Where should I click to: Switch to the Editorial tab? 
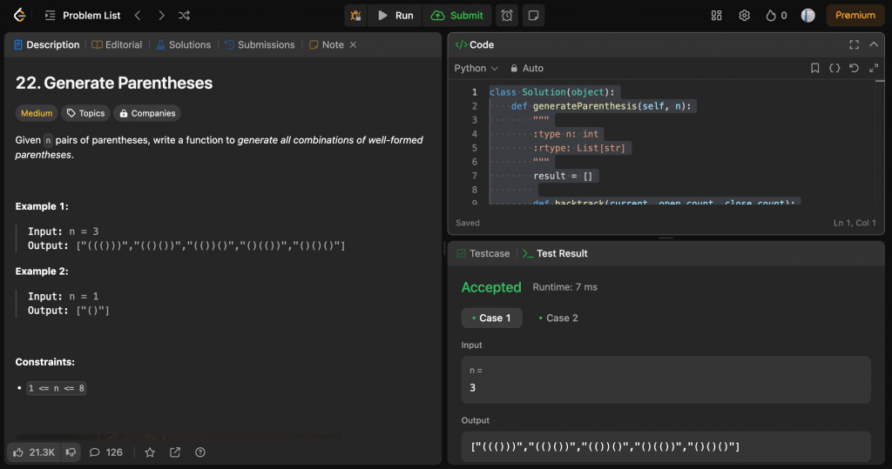point(117,44)
